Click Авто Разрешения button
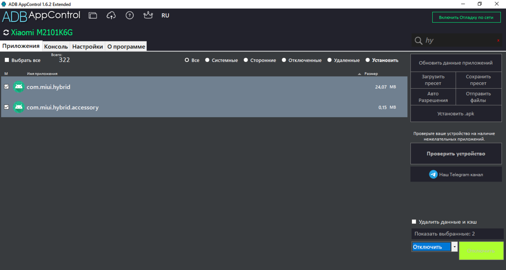Screen dimensions: 506x270 [x=433, y=97]
